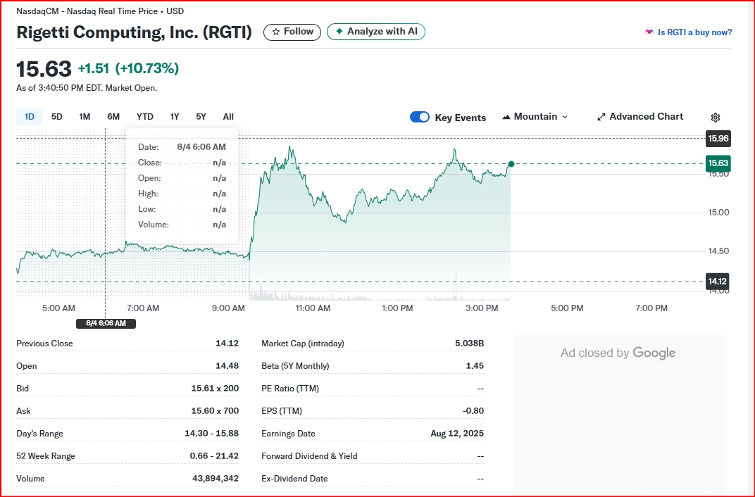The width and height of the screenshot is (755, 497).
Task: Click the 8/4 6:06 AM crosshair time label
Action: [106, 323]
